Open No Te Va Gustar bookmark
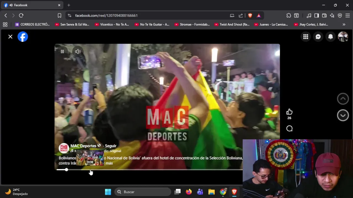The width and height of the screenshot is (353, 198). 152,24
